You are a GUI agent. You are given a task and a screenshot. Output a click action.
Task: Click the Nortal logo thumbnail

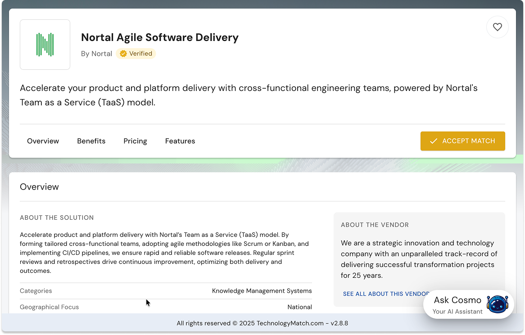45,45
